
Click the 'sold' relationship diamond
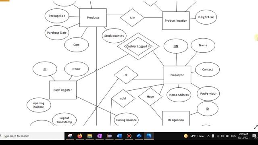123,98
